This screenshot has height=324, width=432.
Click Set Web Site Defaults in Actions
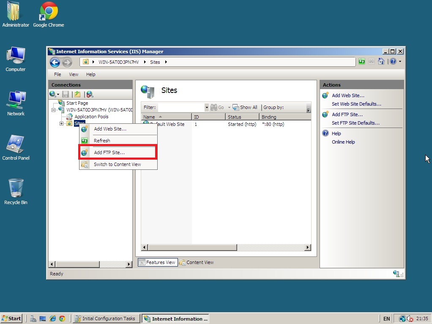coord(356,104)
